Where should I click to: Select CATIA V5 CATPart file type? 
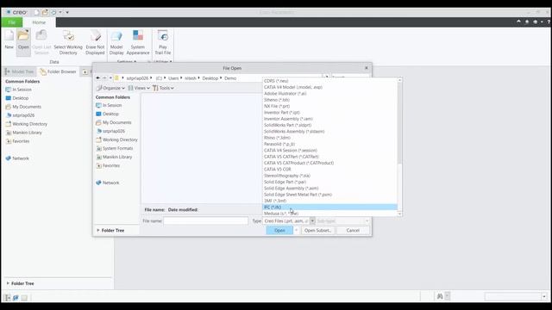click(x=329, y=157)
